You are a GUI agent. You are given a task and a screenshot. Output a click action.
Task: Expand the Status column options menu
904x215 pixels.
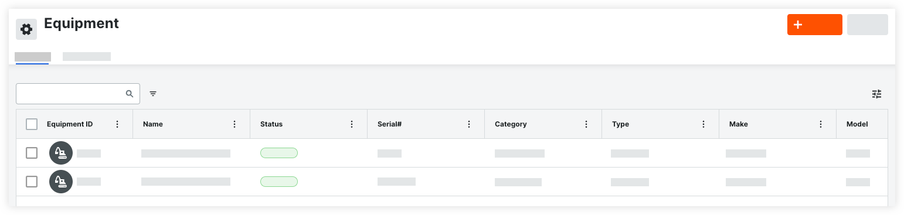point(352,124)
